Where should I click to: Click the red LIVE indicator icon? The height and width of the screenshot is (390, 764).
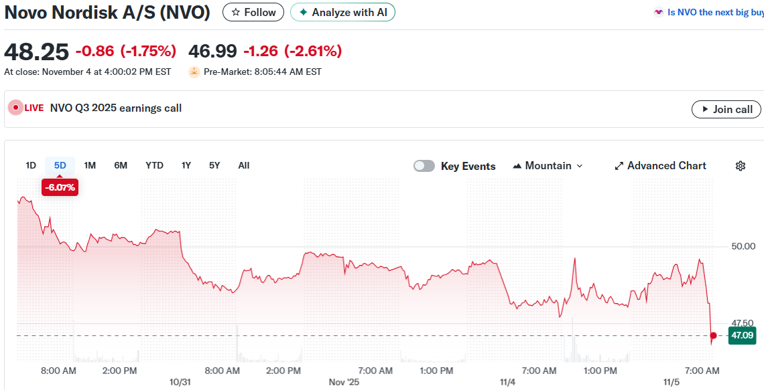pyautogui.click(x=15, y=108)
